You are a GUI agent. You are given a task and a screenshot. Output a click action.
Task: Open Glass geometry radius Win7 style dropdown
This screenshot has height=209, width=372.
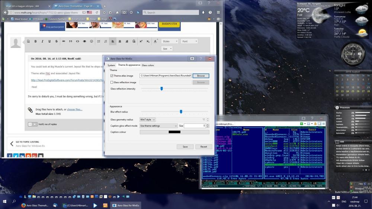click(x=147, y=120)
